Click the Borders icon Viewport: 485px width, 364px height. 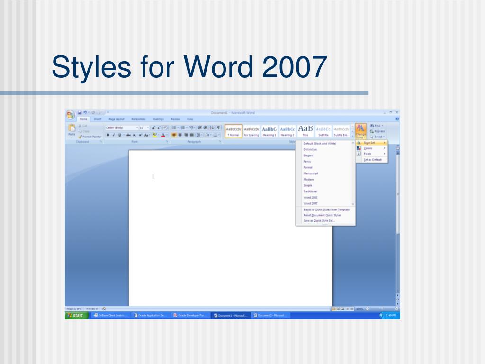[x=216, y=135]
